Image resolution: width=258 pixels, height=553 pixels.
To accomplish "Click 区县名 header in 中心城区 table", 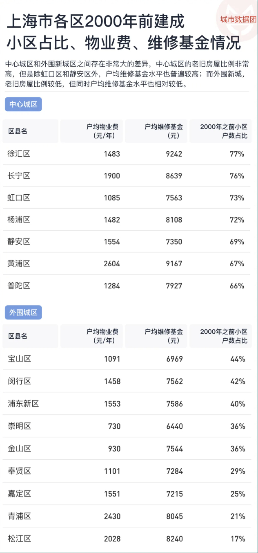I will (18, 131).
